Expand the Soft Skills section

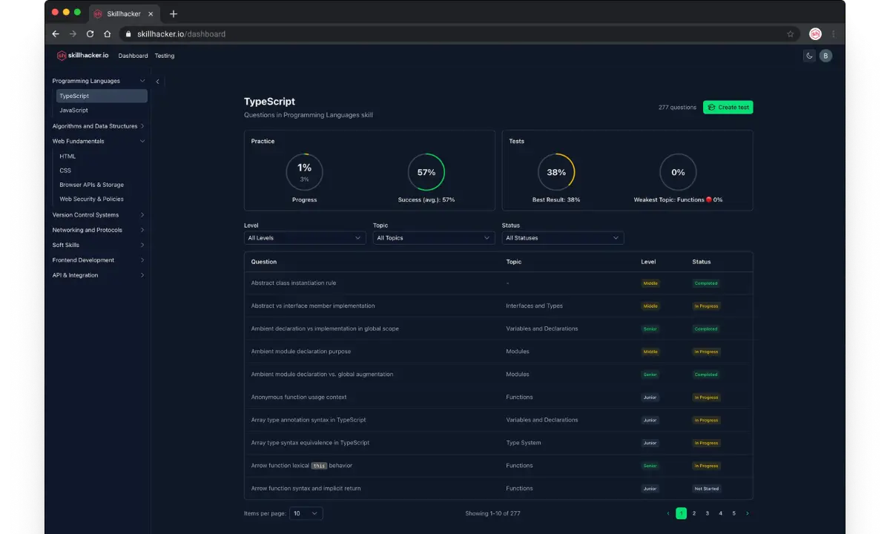pyautogui.click(x=99, y=245)
